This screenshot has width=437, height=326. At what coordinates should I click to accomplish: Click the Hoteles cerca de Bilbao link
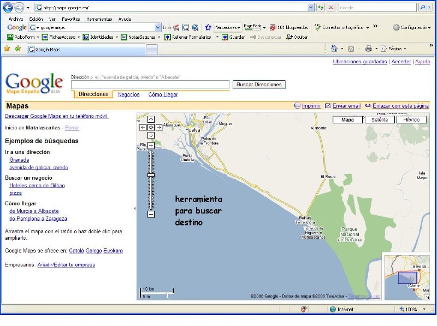click(37, 185)
